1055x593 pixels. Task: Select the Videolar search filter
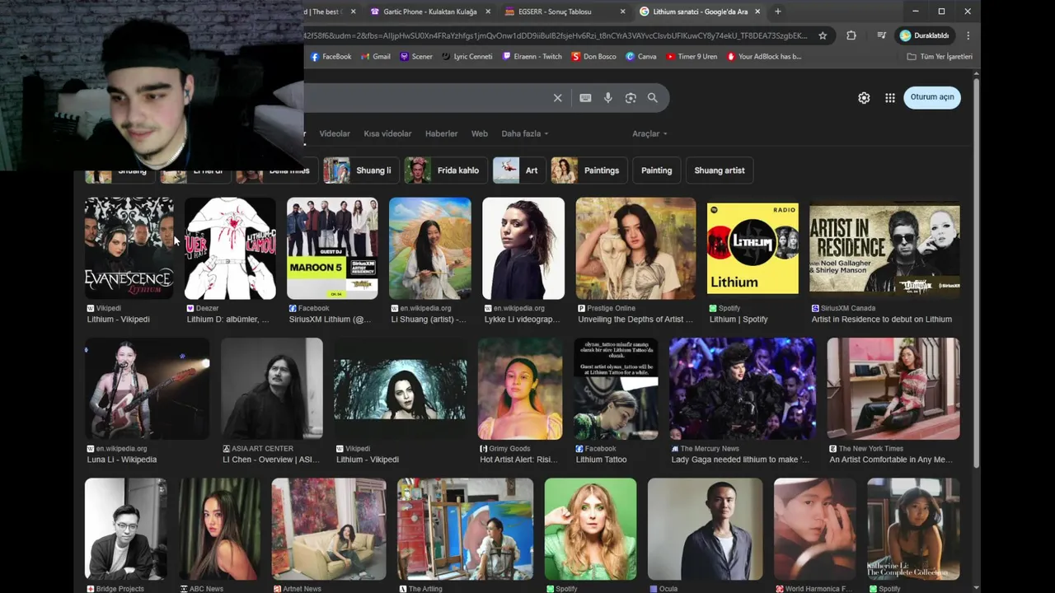click(x=335, y=133)
